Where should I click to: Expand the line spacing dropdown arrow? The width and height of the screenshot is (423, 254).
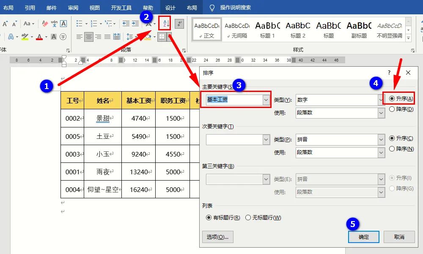pyautogui.click(x=136, y=37)
